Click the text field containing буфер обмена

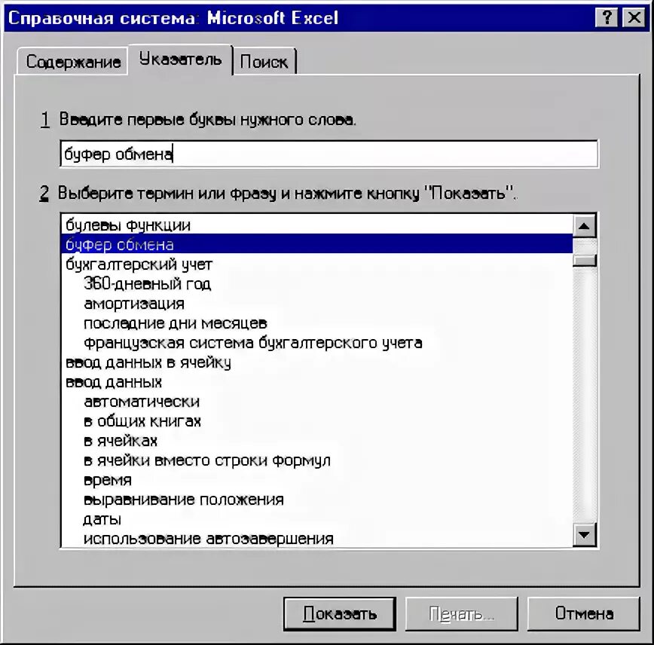click(x=329, y=154)
